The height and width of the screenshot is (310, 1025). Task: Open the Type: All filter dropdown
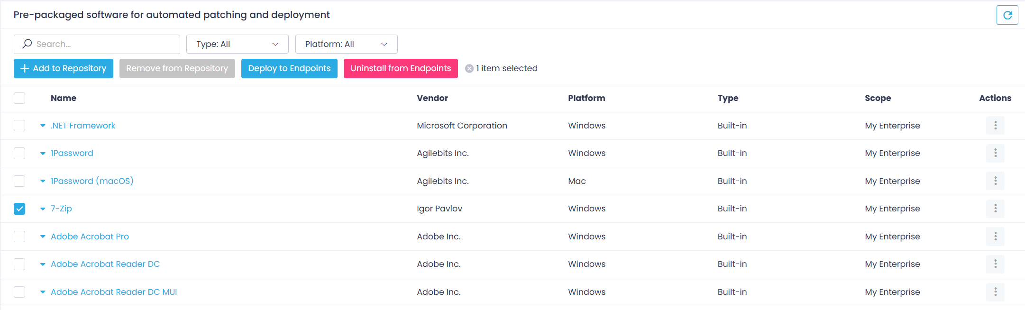(237, 44)
